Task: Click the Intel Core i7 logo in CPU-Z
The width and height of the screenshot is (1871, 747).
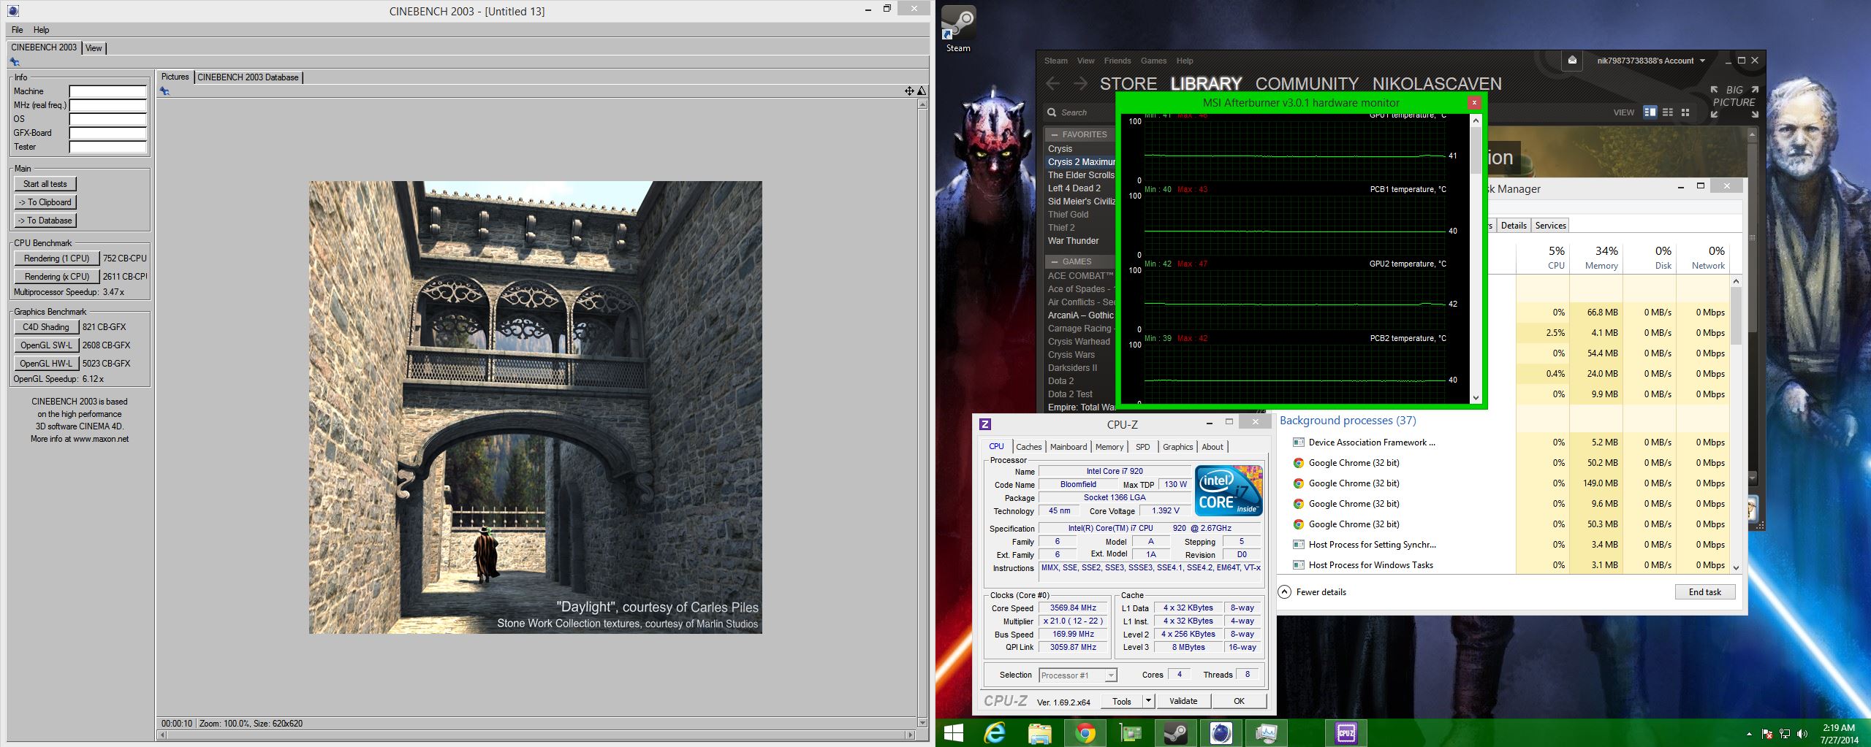Action: pos(1229,491)
